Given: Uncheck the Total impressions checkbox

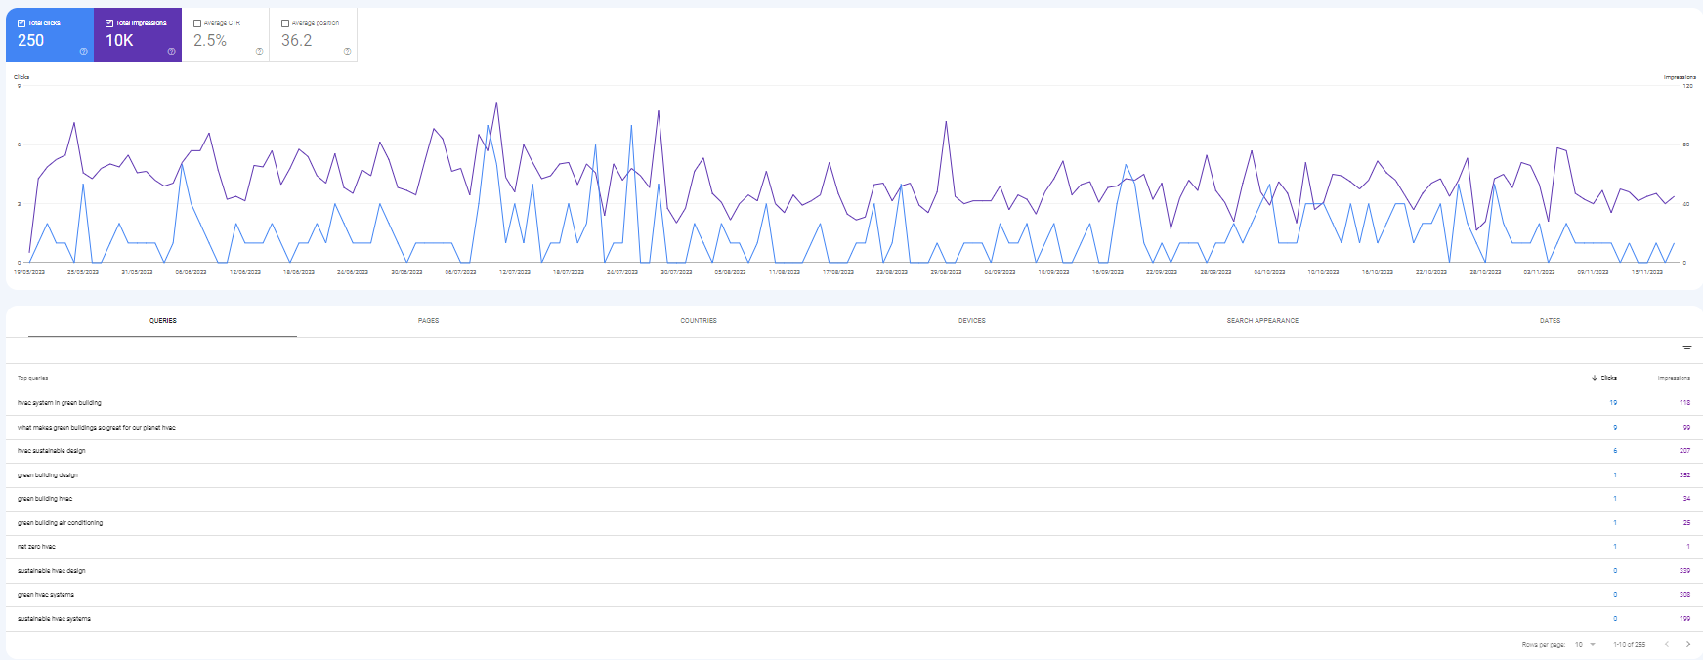Looking at the screenshot, I should [109, 23].
